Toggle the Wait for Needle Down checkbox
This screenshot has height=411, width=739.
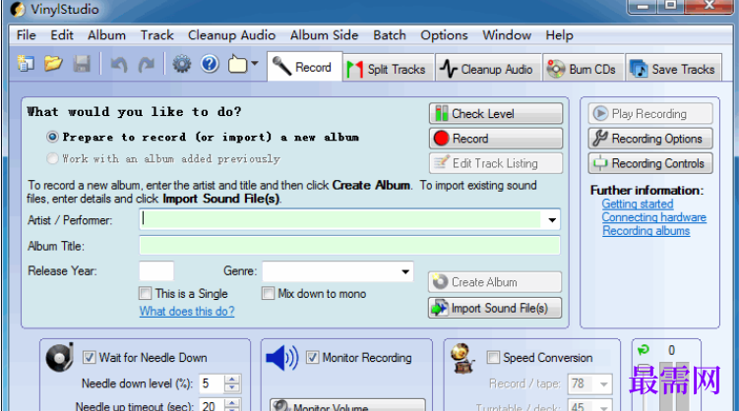coord(90,357)
